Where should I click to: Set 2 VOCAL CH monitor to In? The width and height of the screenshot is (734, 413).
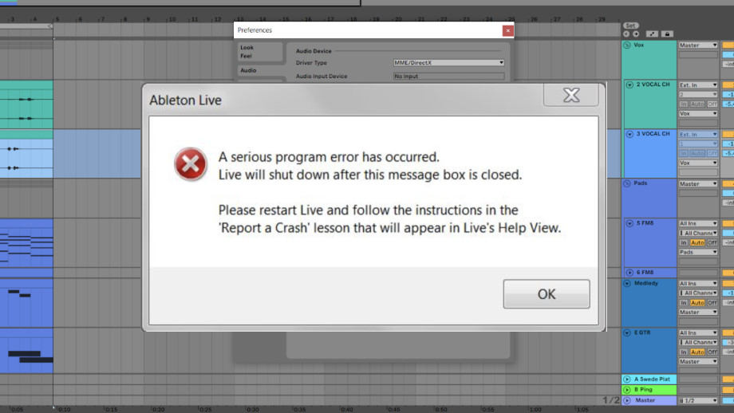coord(684,104)
